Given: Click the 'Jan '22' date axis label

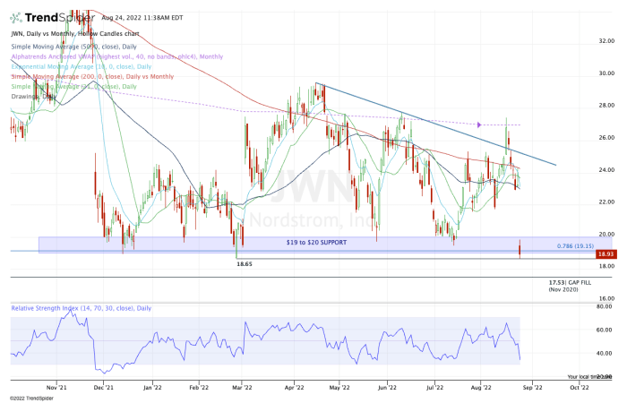Looking at the screenshot, I should click(152, 388).
